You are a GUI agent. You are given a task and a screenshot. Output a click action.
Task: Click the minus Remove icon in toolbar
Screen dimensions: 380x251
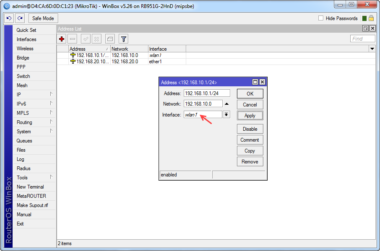pos(73,39)
